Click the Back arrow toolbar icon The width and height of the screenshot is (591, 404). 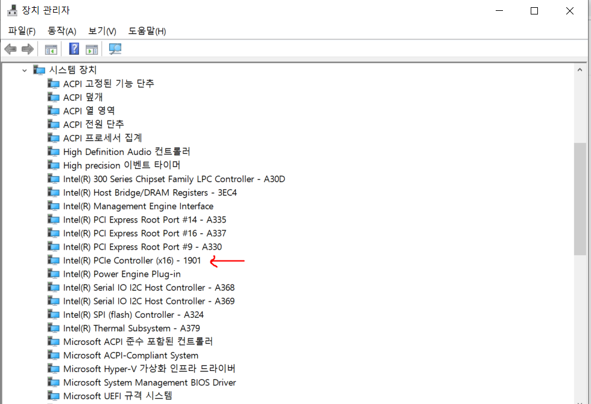pyautogui.click(x=10, y=49)
